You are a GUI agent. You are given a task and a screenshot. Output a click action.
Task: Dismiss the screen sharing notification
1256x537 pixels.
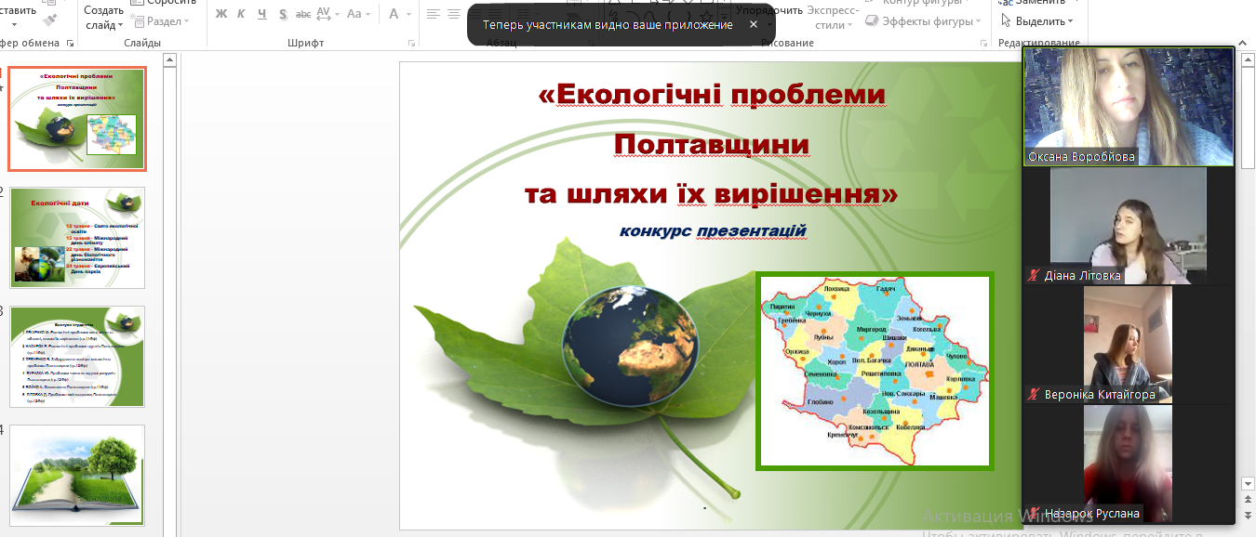pos(754,25)
